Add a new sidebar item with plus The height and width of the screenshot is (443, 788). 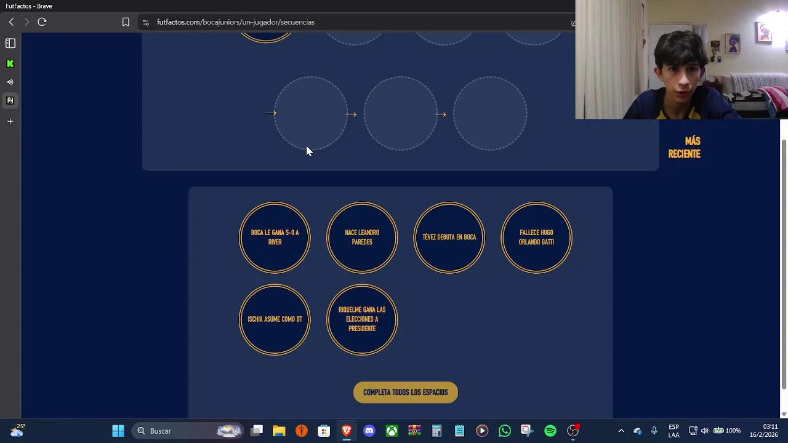click(10, 121)
